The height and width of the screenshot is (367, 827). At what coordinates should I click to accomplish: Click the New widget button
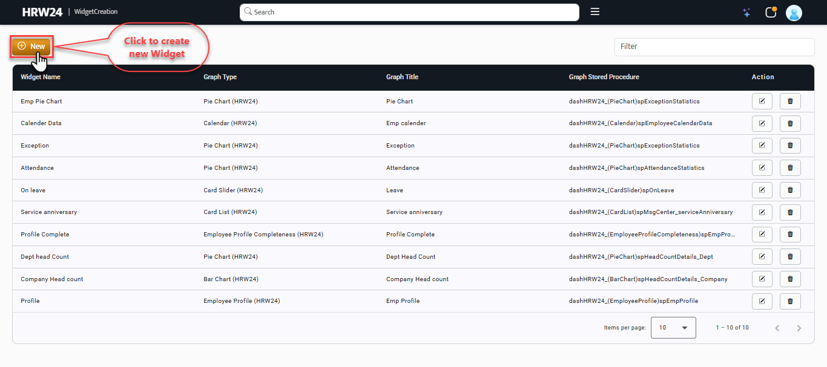pos(31,47)
